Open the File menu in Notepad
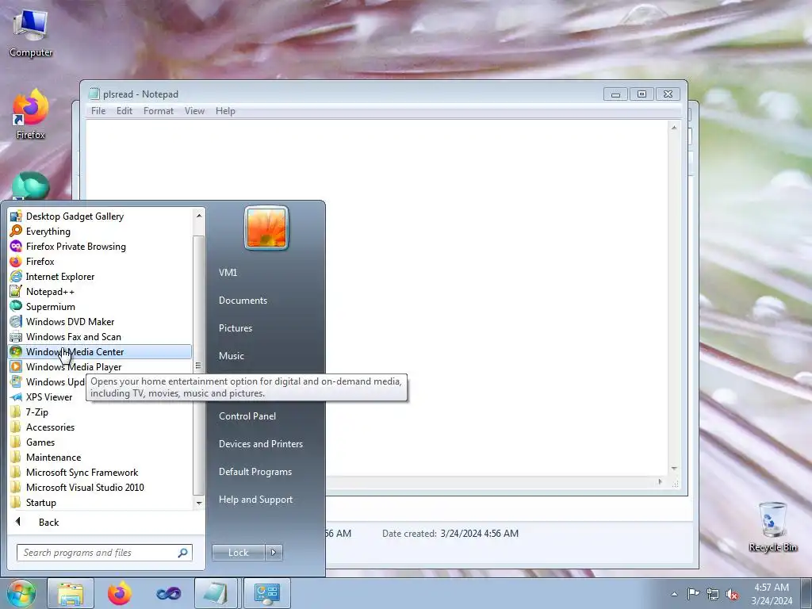 98,111
